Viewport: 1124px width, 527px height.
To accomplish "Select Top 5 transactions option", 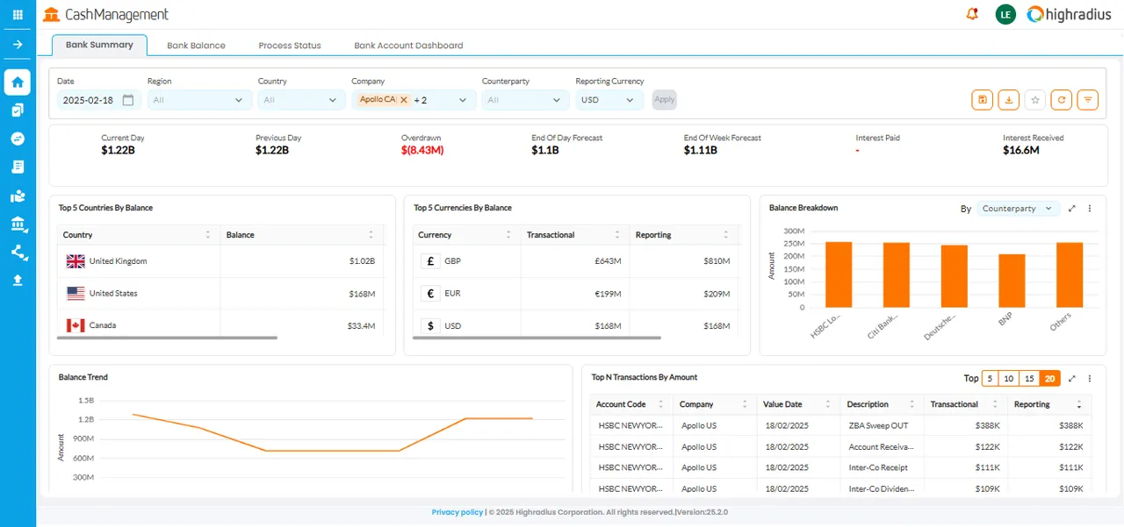I will pyautogui.click(x=990, y=379).
